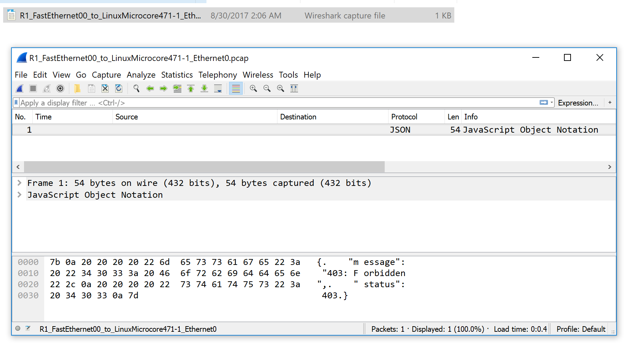
Task: Apply display filter arrow button
Action: (543, 102)
